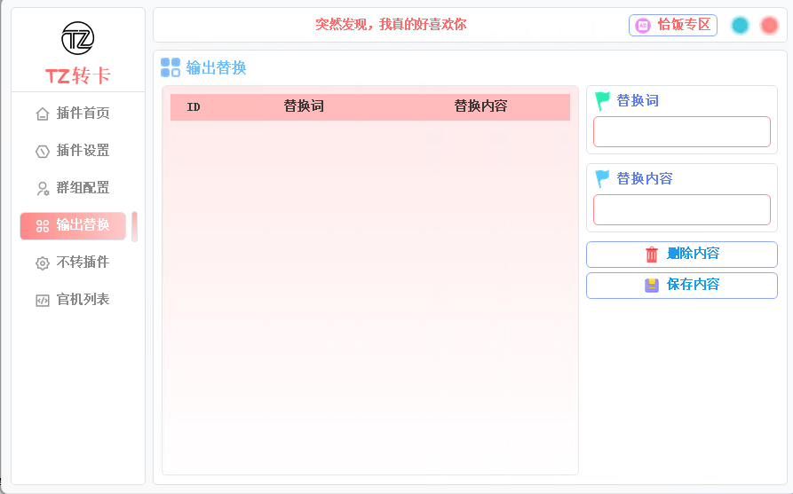Click the cyan round window button

[x=740, y=25]
